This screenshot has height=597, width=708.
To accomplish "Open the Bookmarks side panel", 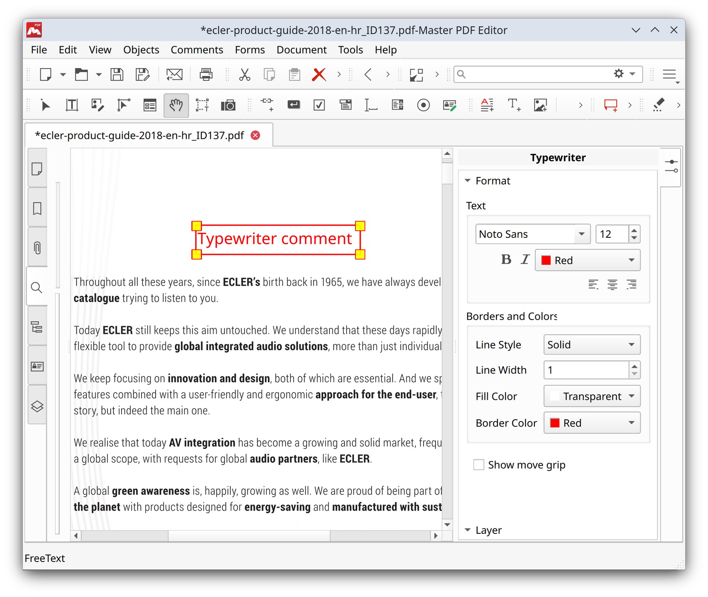I will [x=37, y=209].
